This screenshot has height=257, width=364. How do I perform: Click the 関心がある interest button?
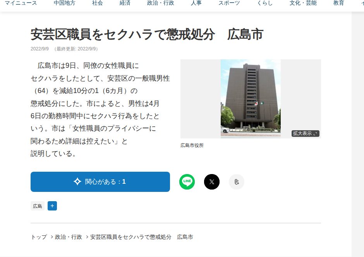[100, 182]
